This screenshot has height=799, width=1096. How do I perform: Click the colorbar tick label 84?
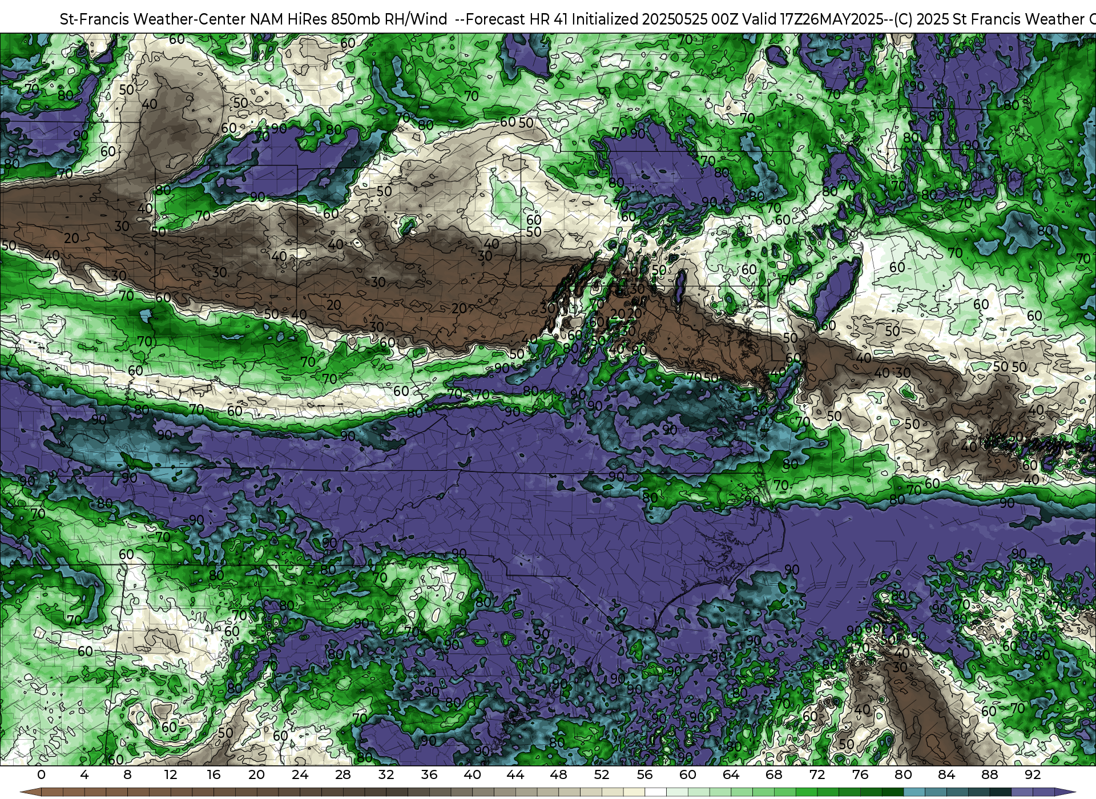point(946,775)
